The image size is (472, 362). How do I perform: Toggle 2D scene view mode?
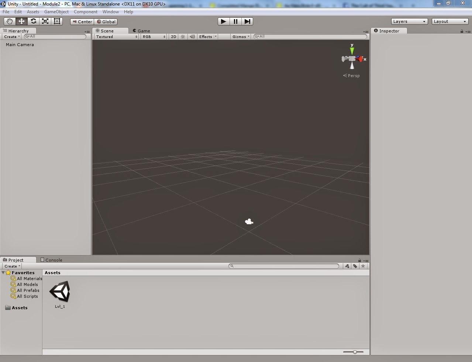173,37
